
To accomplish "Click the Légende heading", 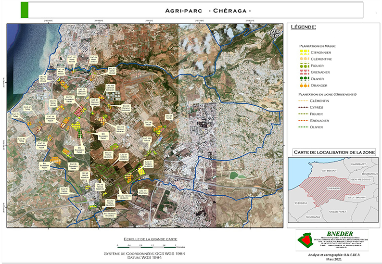I will (303, 27).
